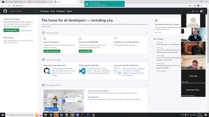Open Read more under Ukraine response
Screen dimensions: 209x117
[158, 32]
